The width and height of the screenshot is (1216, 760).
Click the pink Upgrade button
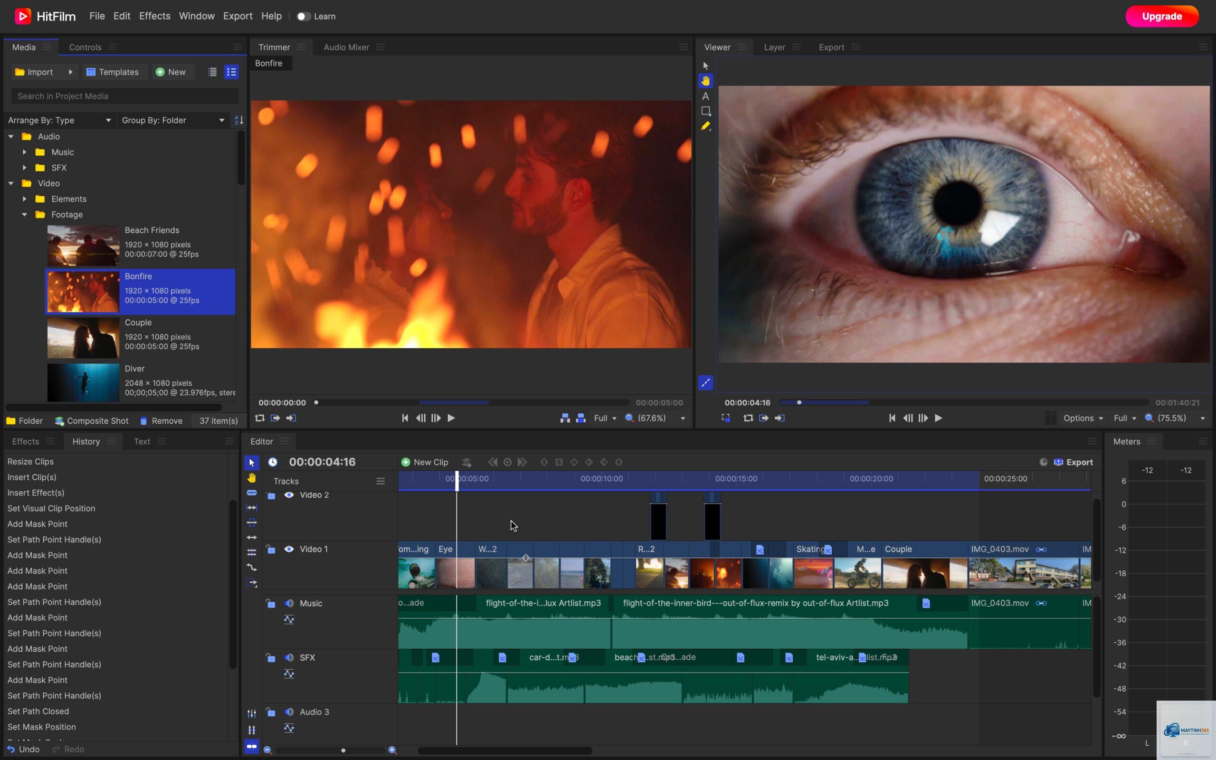(x=1162, y=16)
